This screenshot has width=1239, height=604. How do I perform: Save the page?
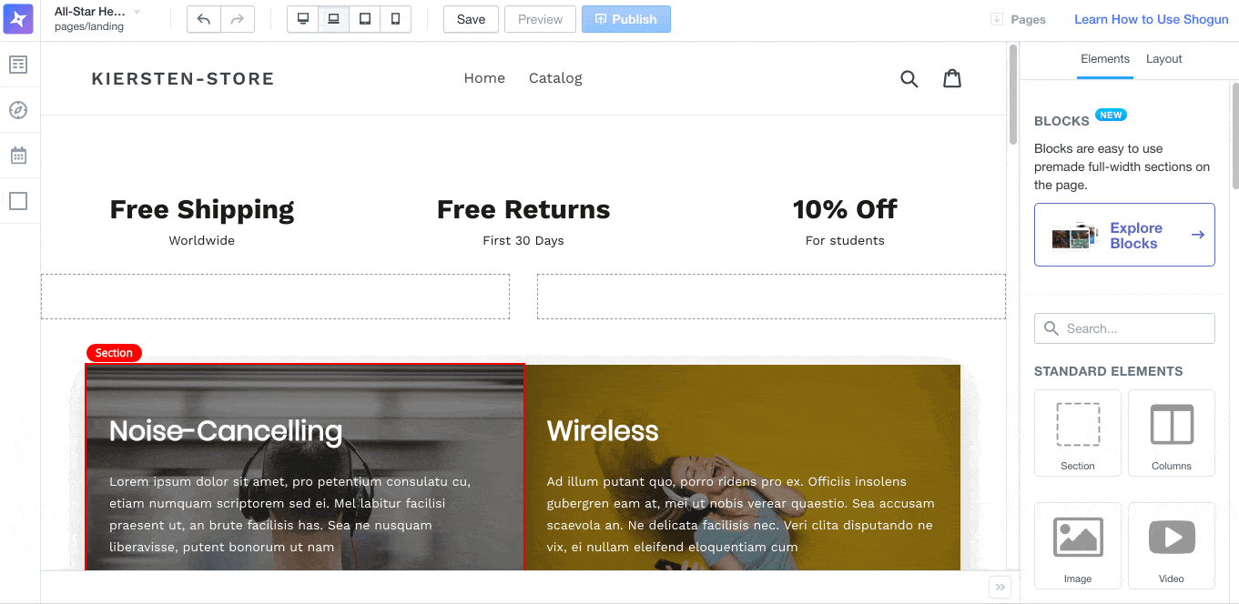tap(471, 19)
